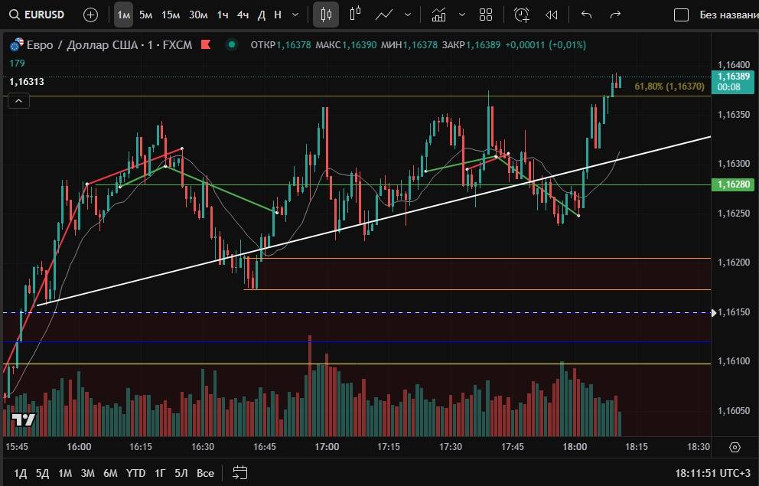Switch to the 5м timeframe

point(145,15)
